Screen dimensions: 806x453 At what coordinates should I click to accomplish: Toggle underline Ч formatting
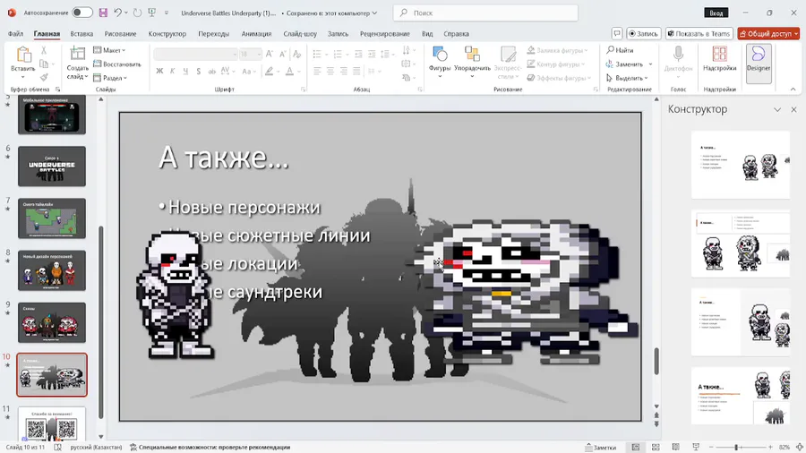click(x=185, y=72)
